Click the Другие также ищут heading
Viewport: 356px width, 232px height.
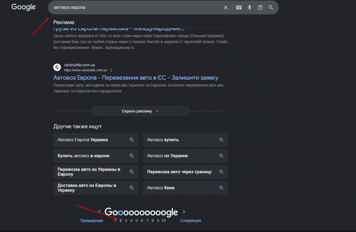click(77, 126)
